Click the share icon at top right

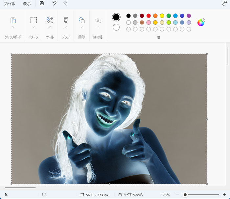[x=224, y=3]
